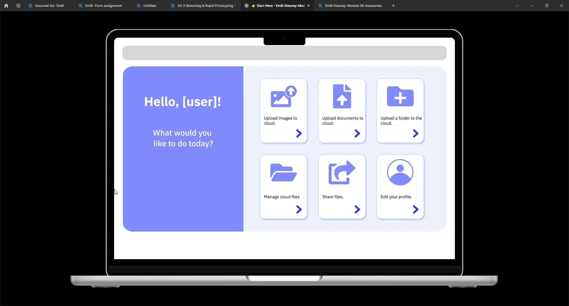
Task: Expand the Upload images card chevron arrow
Action: [298, 133]
